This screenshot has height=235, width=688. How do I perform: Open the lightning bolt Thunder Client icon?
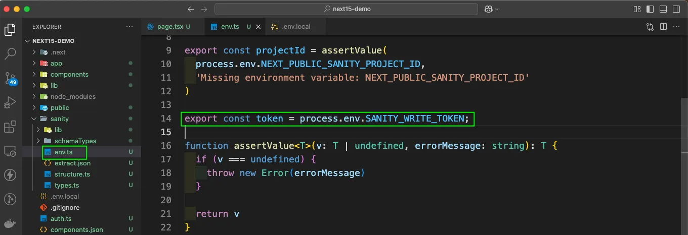10,175
